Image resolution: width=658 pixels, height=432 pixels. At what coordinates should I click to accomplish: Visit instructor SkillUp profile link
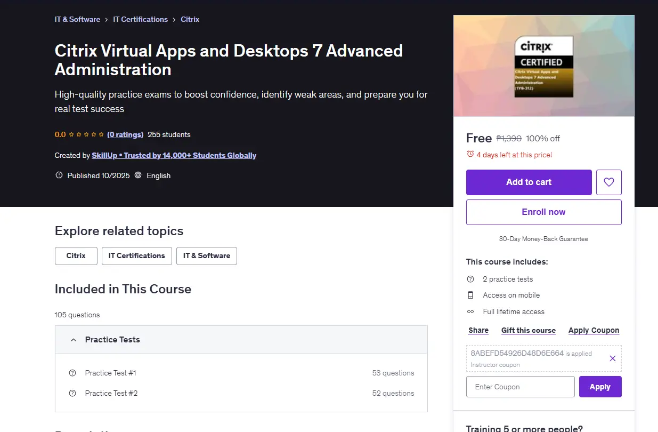(x=174, y=155)
